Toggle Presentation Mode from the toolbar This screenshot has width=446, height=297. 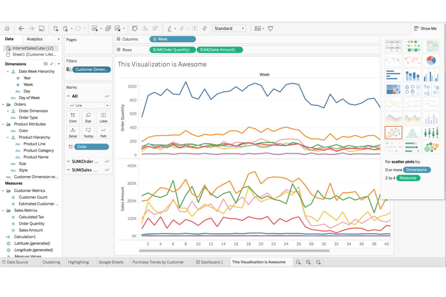(x=270, y=28)
